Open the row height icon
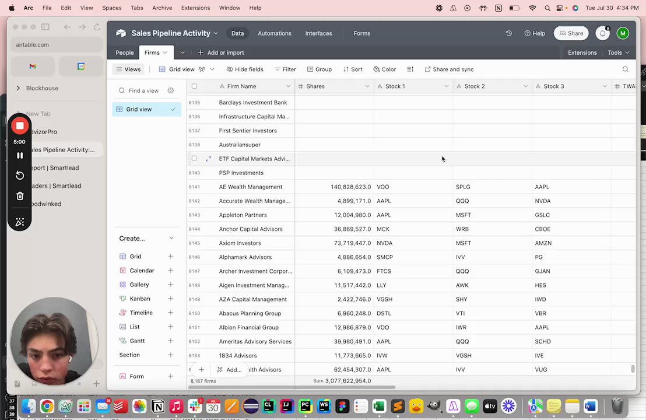 [410, 69]
